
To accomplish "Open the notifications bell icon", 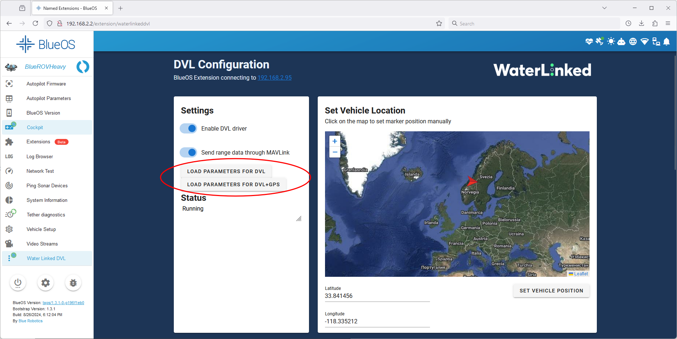I will (x=667, y=41).
